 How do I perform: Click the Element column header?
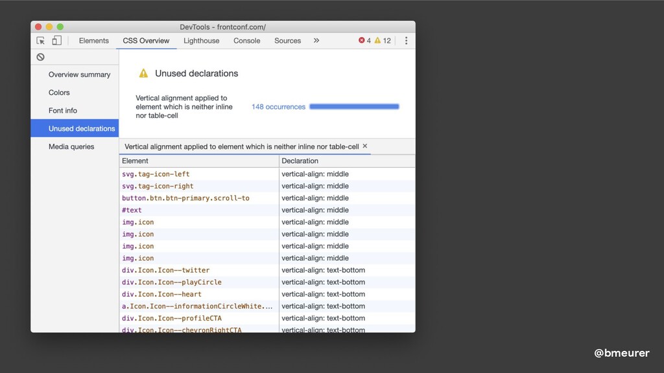[x=199, y=161]
